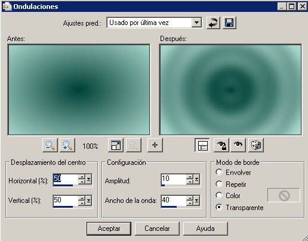Close the Ondulaciones dialog window

coord(302,7)
